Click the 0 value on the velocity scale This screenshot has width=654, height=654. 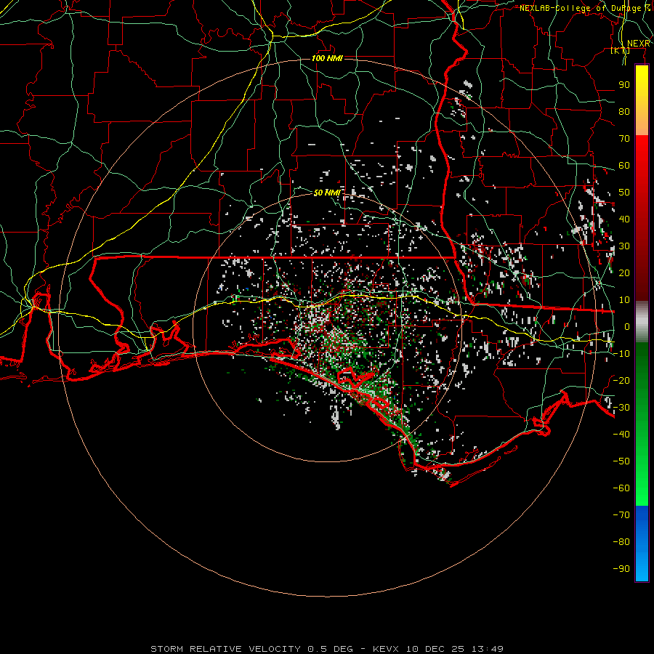(x=627, y=327)
